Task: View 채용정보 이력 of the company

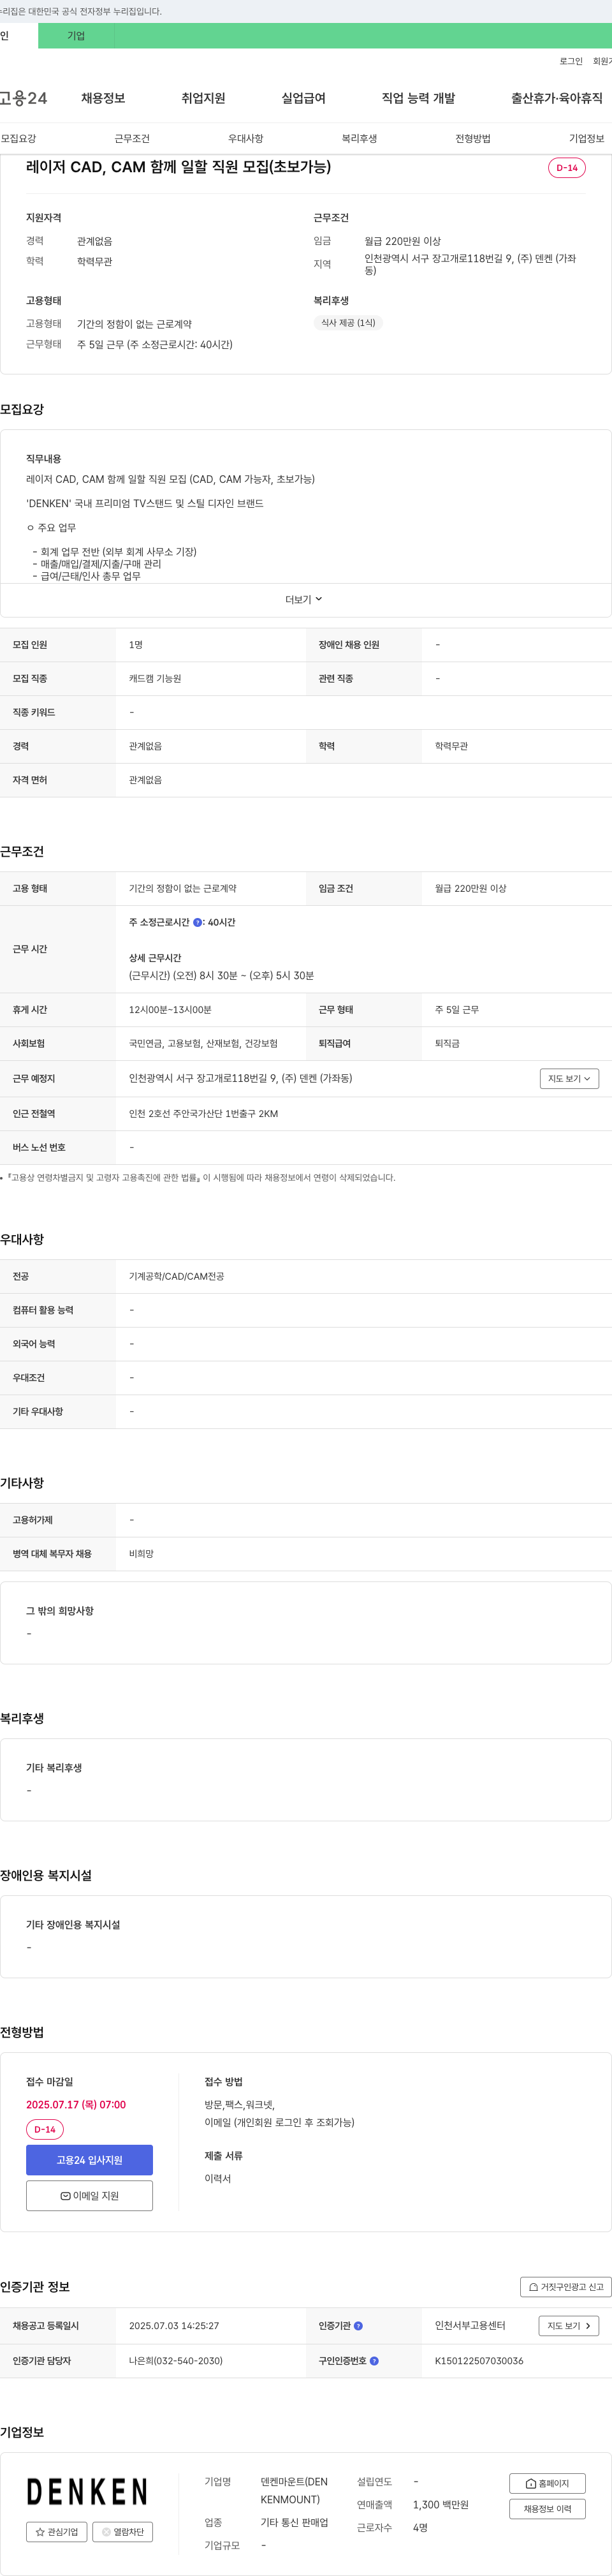Action: [x=547, y=2509]
